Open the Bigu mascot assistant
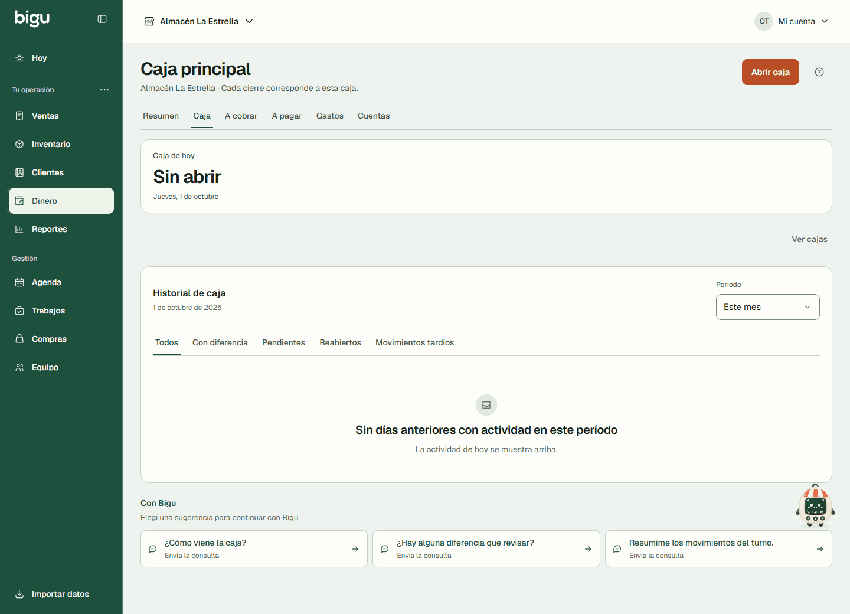Image resolution: width=850 pixels, height=614 pixels. coord(815,506)
